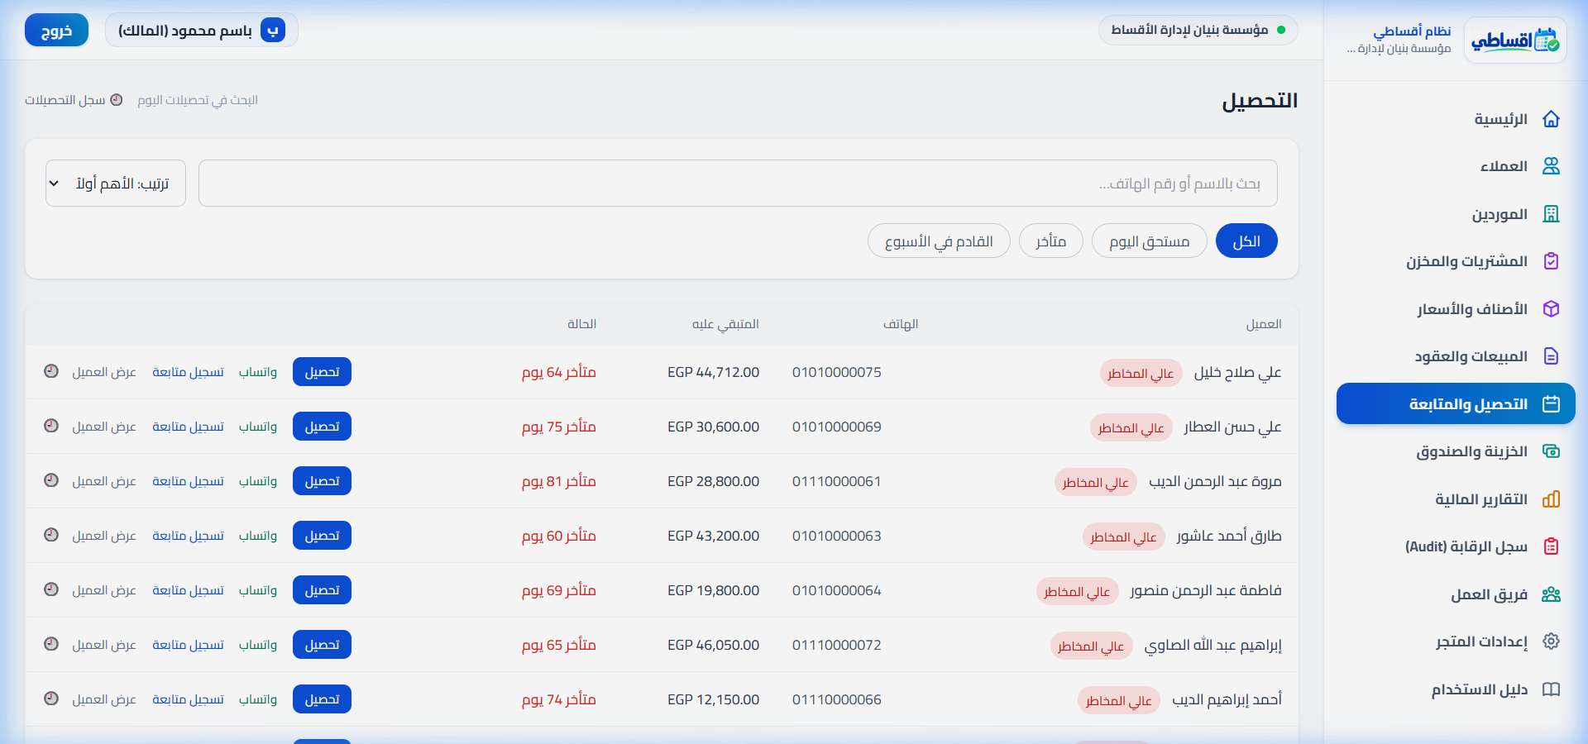This screenshot has height=744, width=1588.
Task: Click واتساب link for أحمد إبراهيم الديب
Action: tap(258, 699)
